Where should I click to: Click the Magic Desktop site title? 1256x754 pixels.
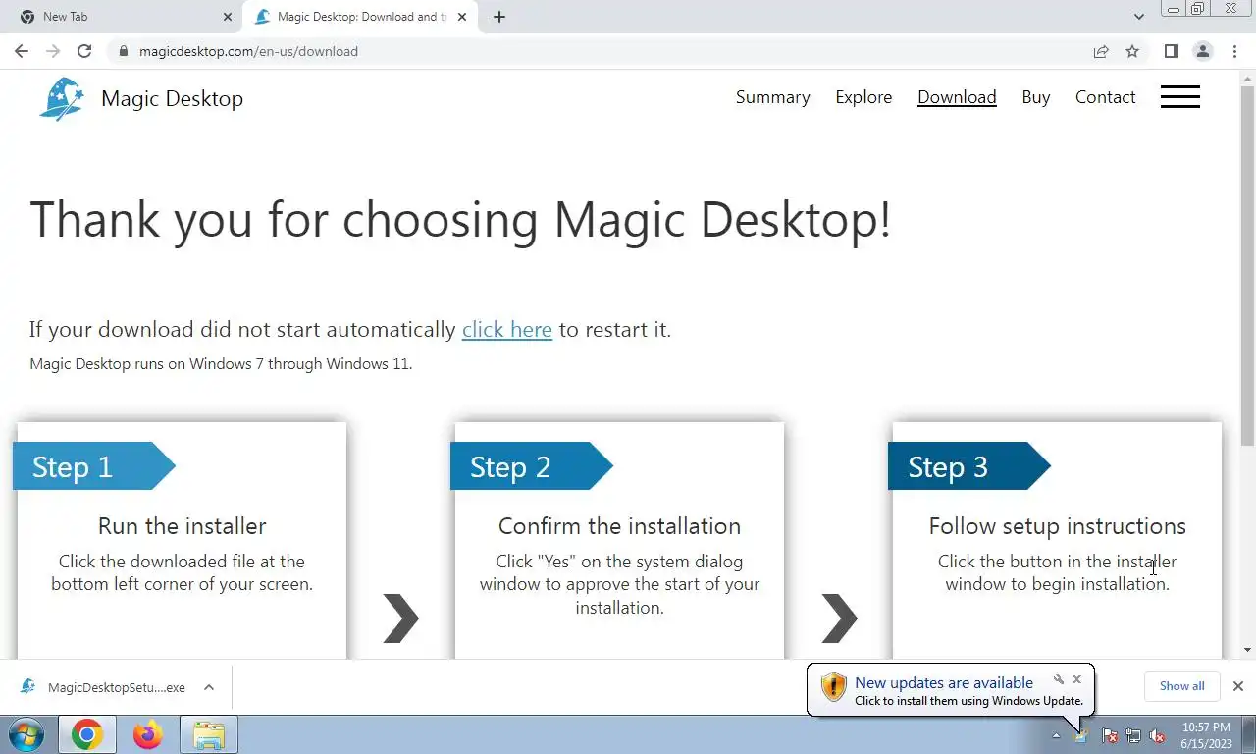[172, 98]
